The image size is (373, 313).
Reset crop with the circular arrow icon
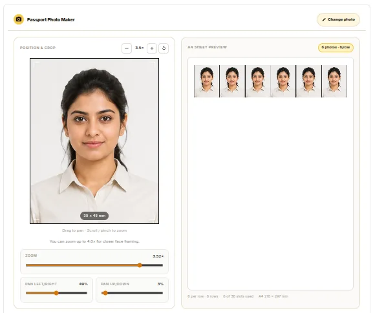(x=164, y=48)
